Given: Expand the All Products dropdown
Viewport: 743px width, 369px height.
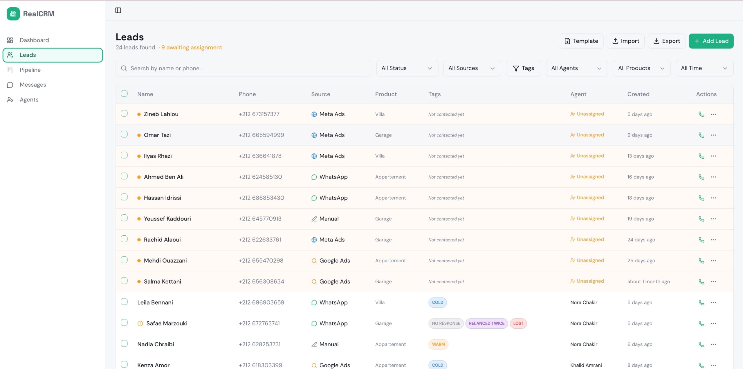Looking at the screenshot, I should 642,68.
